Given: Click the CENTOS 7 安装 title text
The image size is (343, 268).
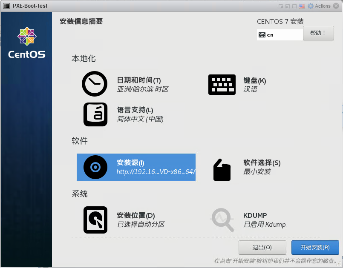Looking at the screenshot, I should 280,21.
